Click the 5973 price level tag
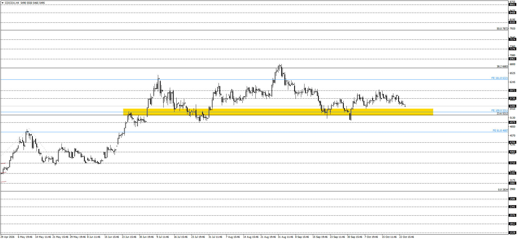 pos(512,91)
